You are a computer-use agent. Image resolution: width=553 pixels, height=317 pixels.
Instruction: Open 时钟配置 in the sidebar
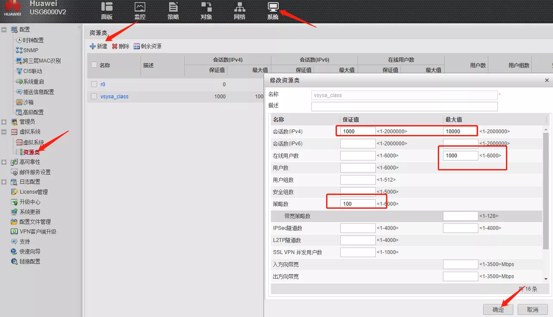click(33, 40)
